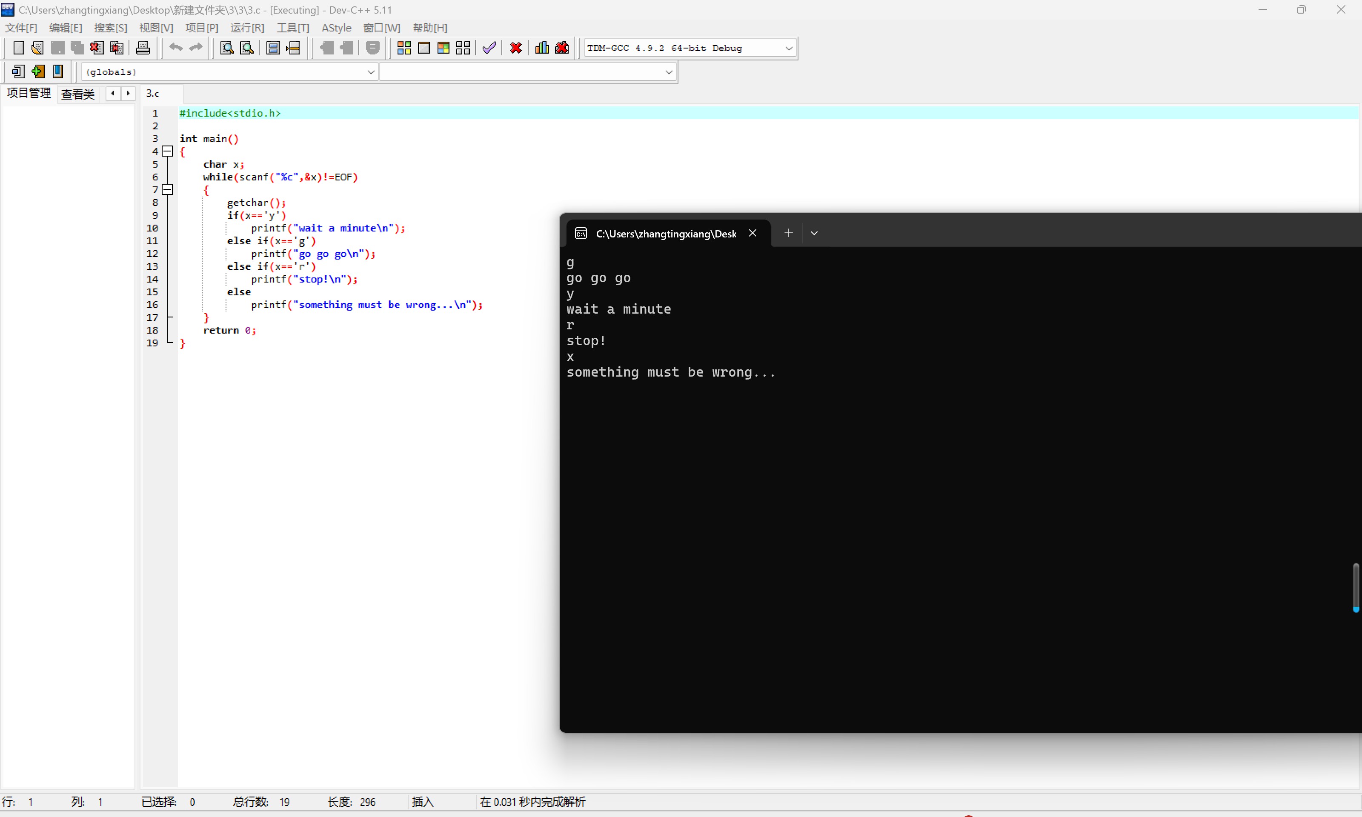Close the C:\Users terminal tab
This screenshot has height=817, width=1362.
753,234
